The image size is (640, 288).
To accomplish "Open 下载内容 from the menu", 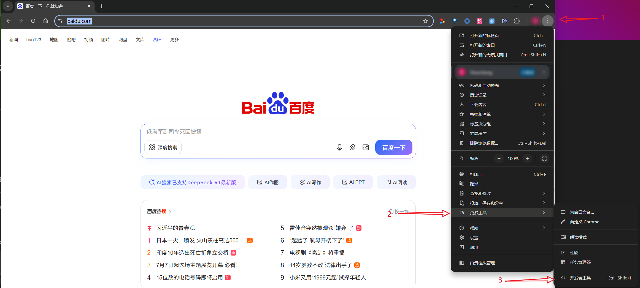I will coord(502,105).
